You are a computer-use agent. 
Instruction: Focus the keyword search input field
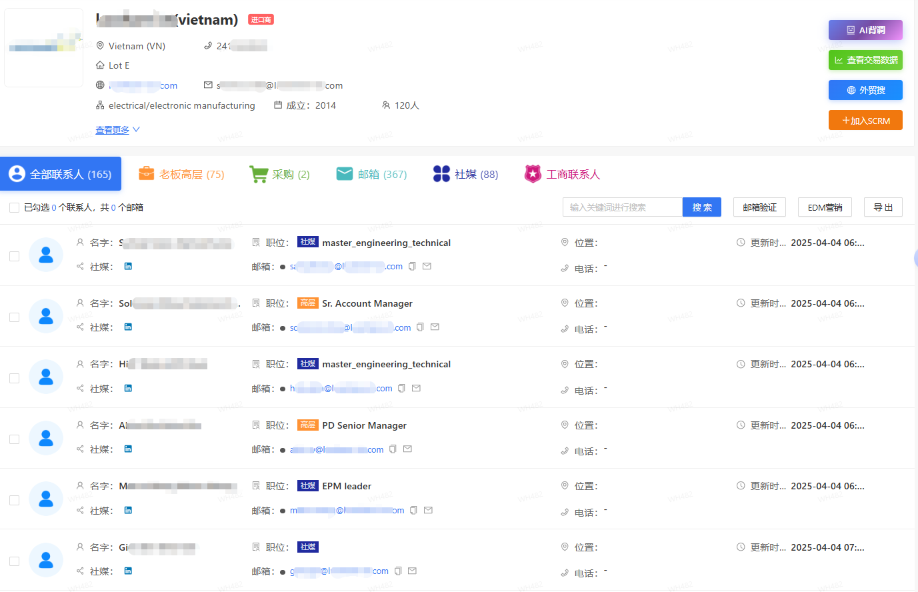(622, 207)
